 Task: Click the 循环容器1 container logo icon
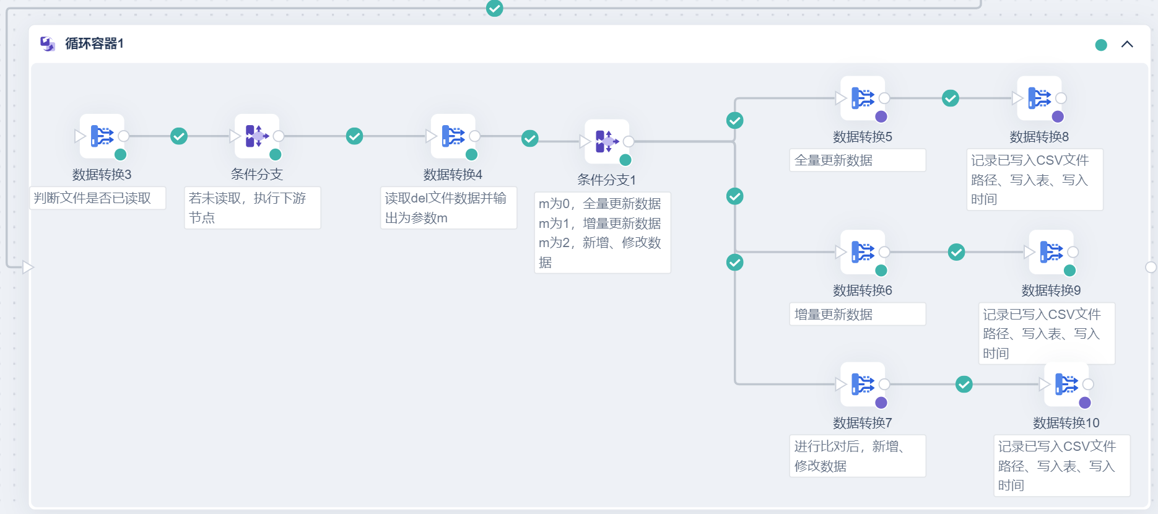48,43
